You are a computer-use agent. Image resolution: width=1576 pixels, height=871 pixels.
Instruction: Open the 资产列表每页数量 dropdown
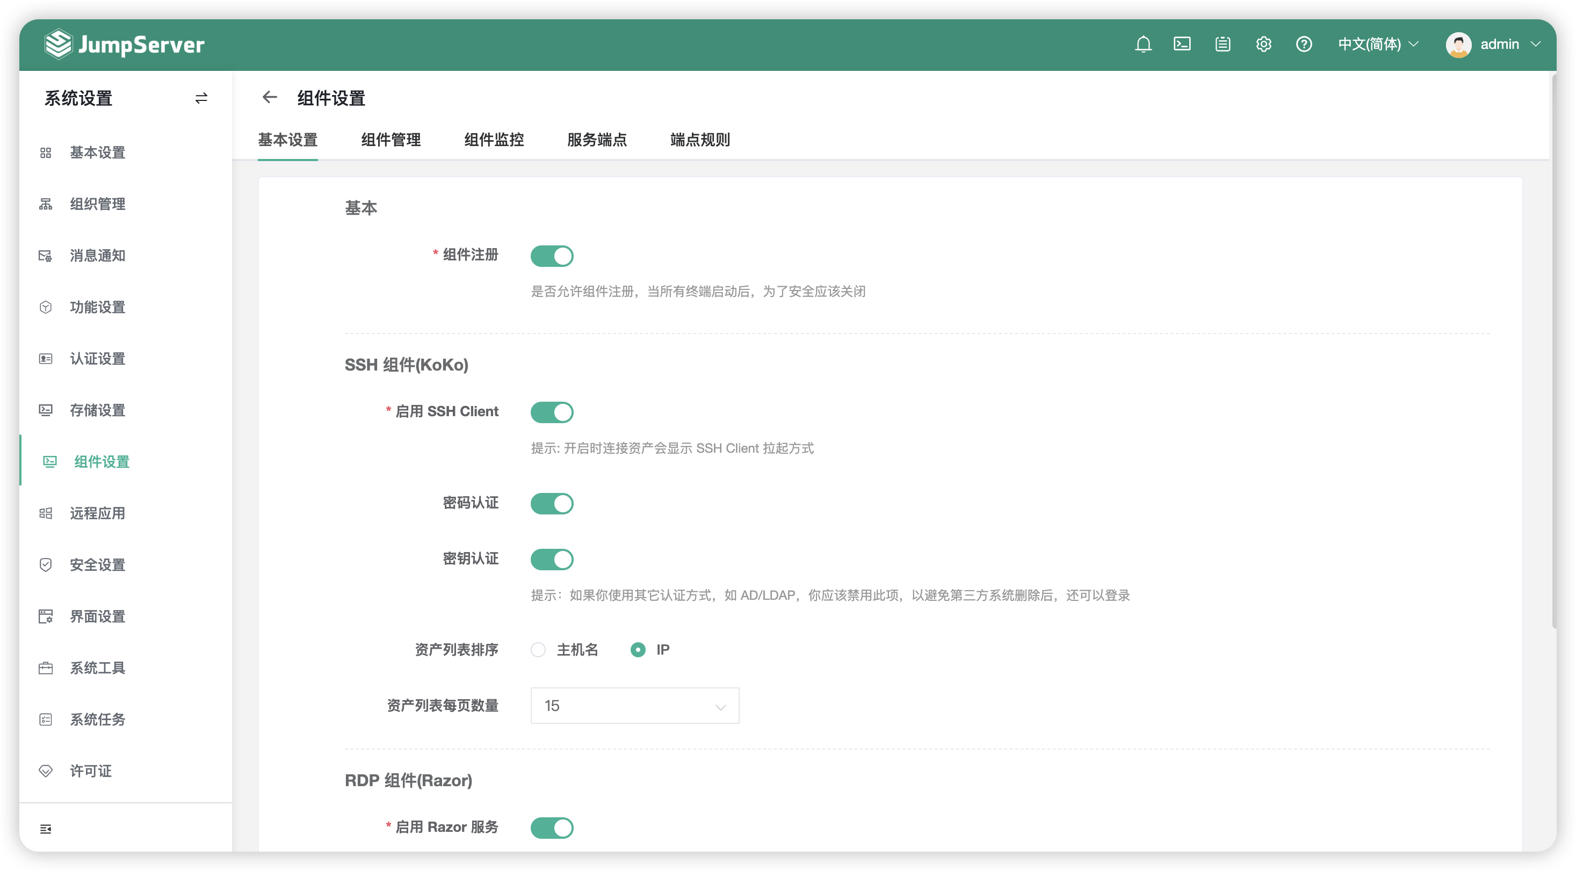634,706
